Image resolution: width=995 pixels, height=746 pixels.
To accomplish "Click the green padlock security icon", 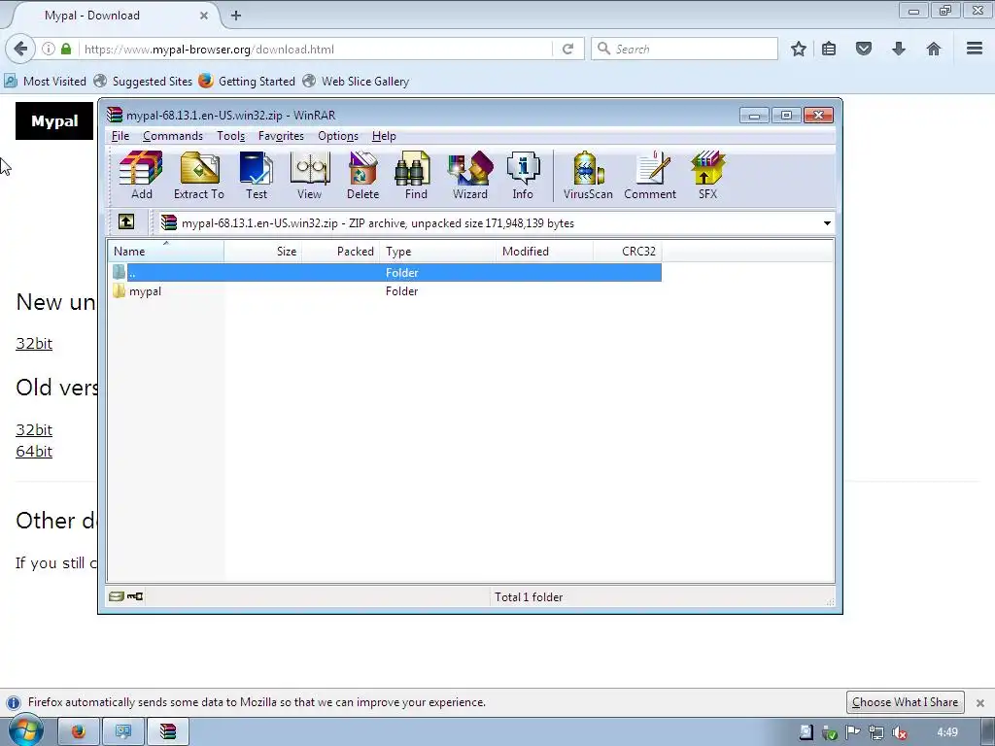I will click(66, 49).
